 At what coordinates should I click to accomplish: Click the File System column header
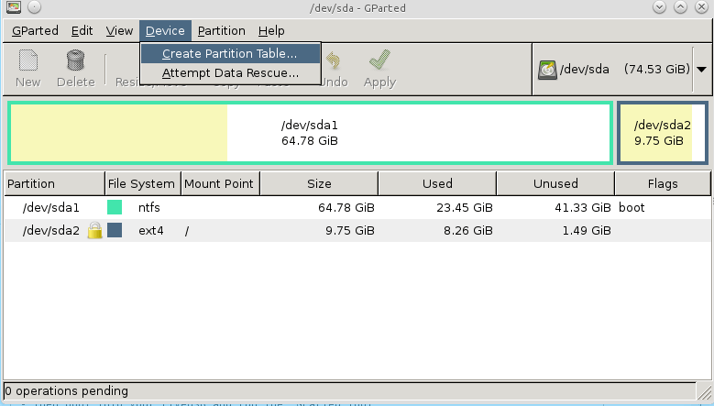coord(141,183)
